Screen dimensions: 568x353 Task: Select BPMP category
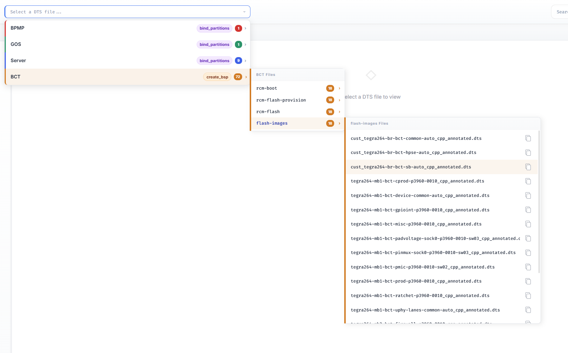tap(127, 28)
